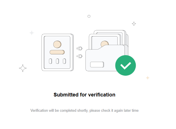Click the small circle above the folder
This screenshot has width=176, height=129.
[x=89, y=16]
